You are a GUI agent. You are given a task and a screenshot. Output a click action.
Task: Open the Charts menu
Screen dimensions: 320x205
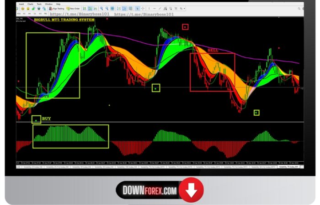point(30,4)
